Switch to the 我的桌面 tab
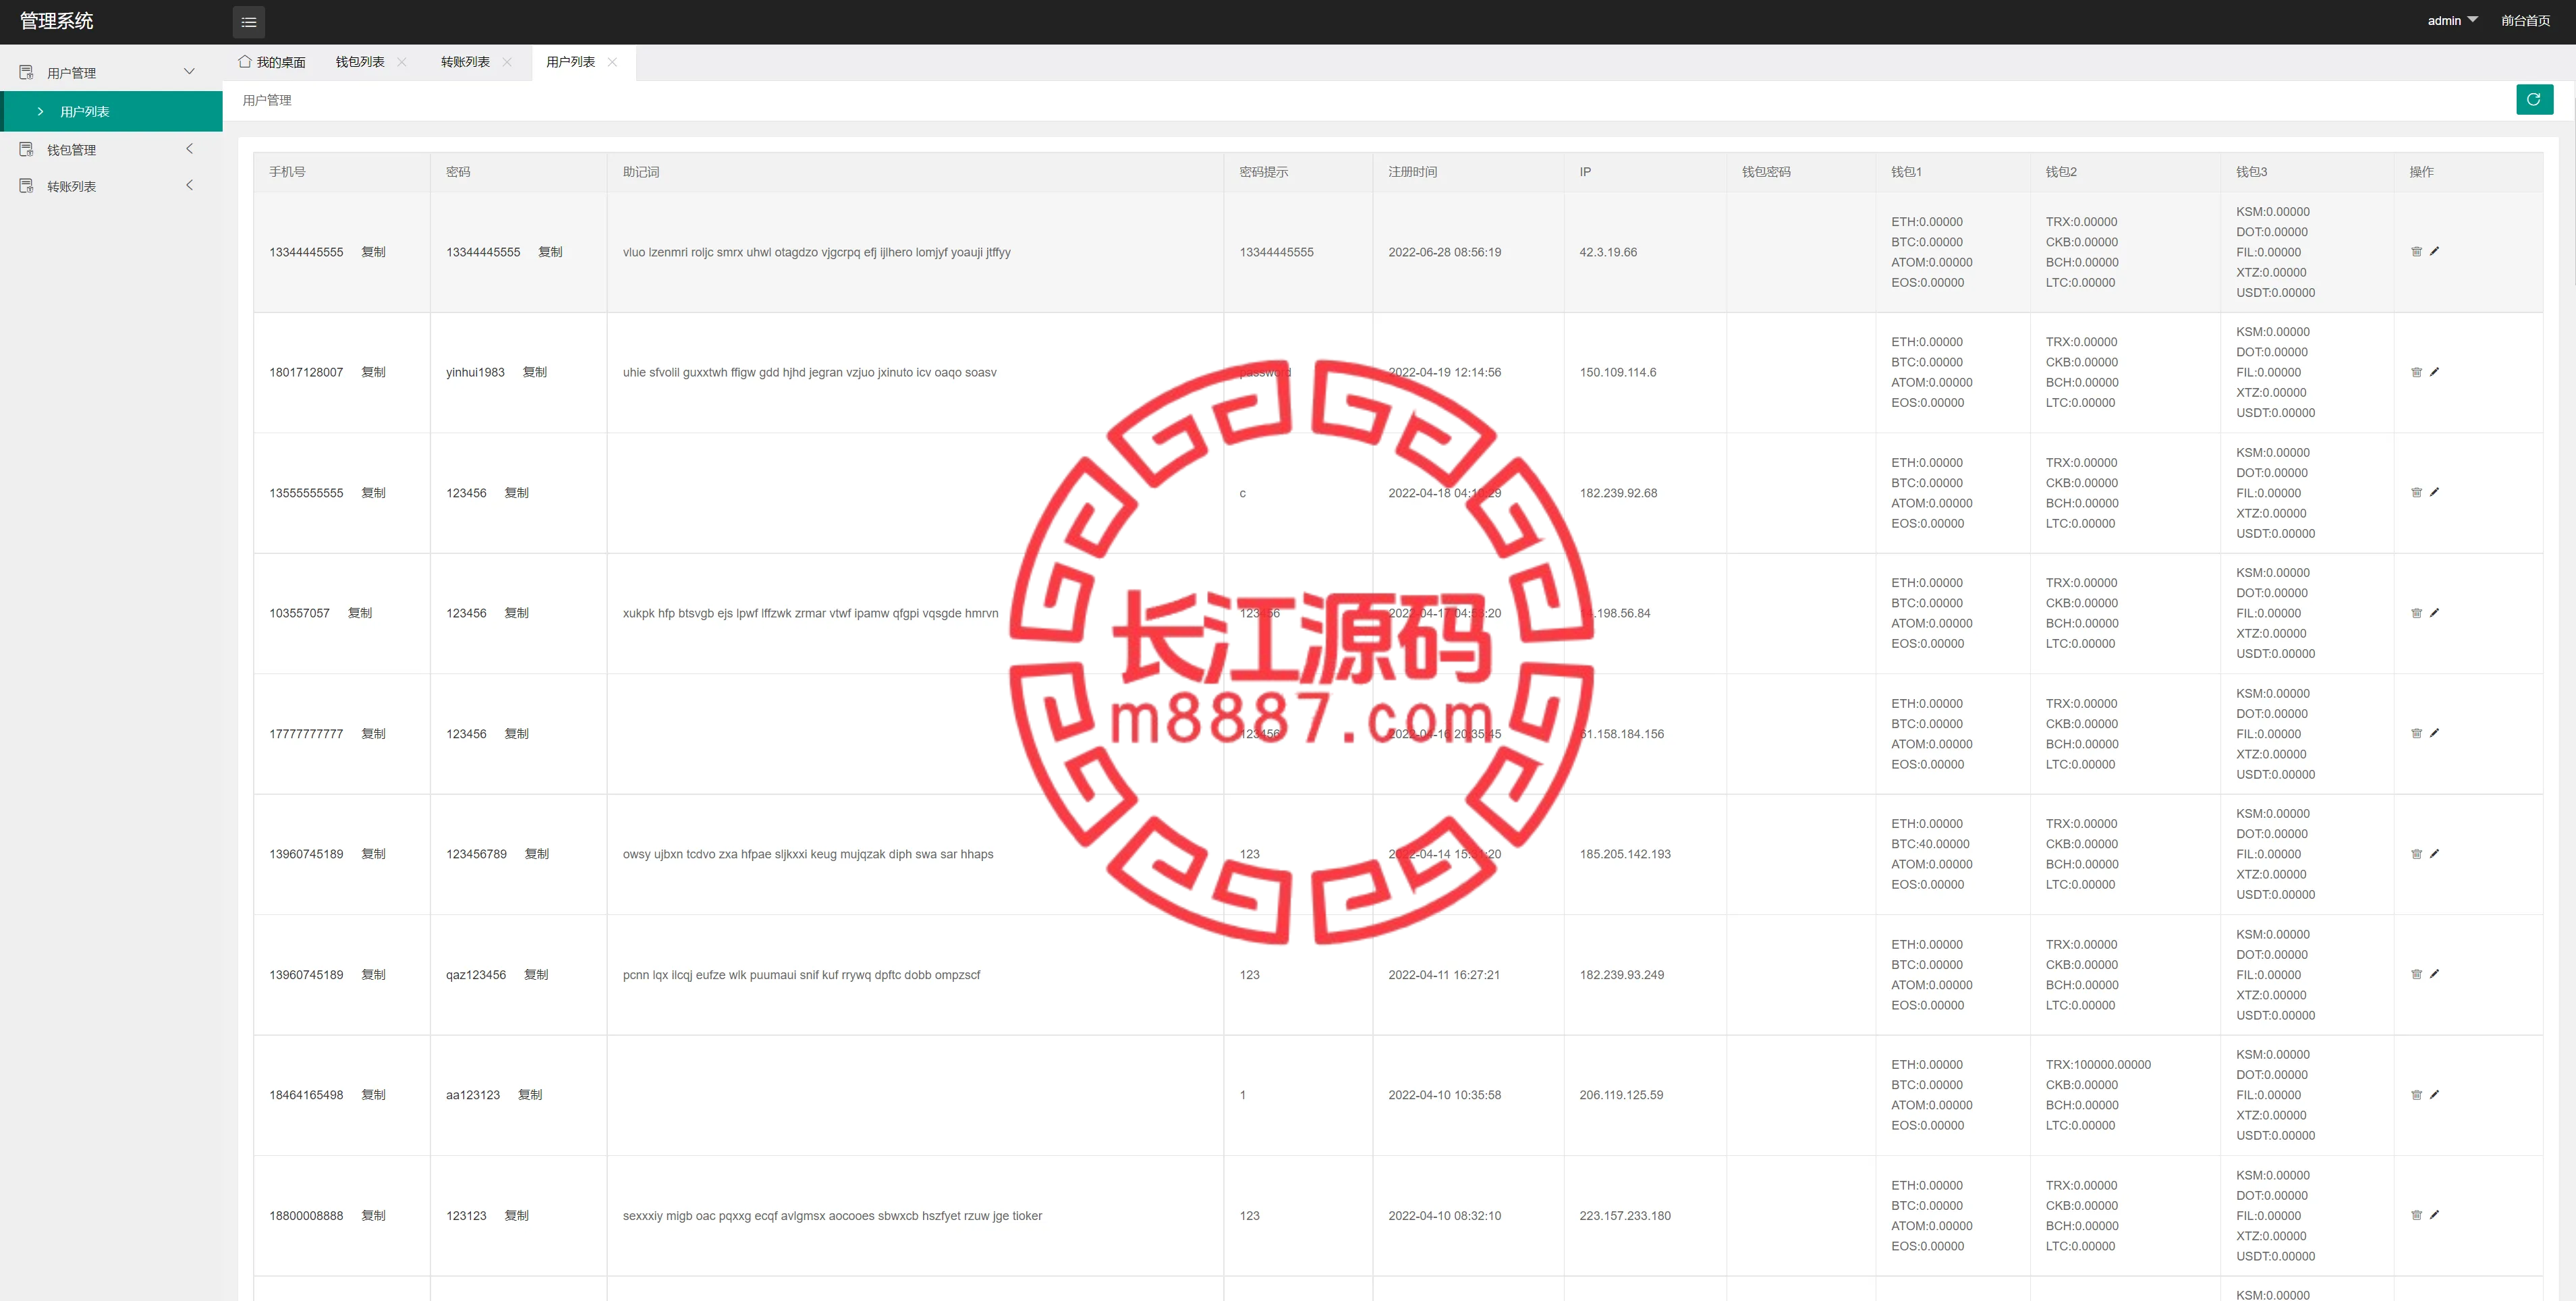 click(272, 62)
